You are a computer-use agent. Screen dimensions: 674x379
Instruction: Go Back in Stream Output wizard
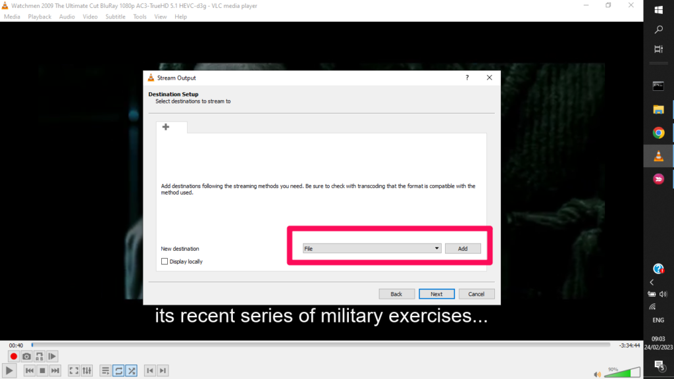[396, 294]
